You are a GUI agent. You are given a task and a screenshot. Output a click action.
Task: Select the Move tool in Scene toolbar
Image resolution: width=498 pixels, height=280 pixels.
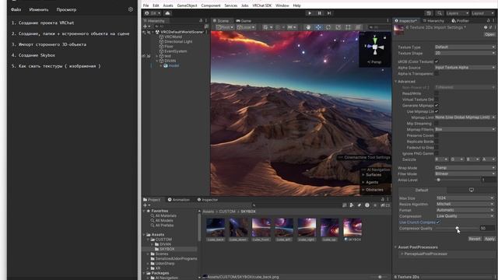pos(318,27)
